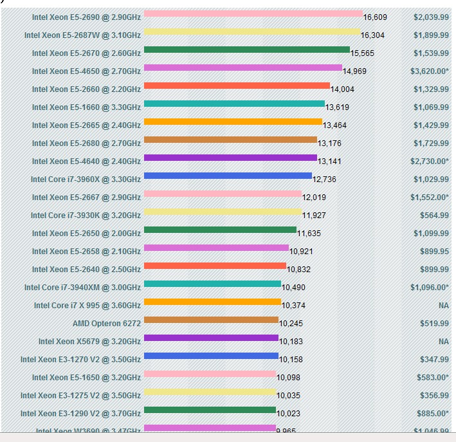Screen dimensions: 456x442
Task: Click the $3,620.00* price
Action: pyautogui.click(x=430, y=71)
